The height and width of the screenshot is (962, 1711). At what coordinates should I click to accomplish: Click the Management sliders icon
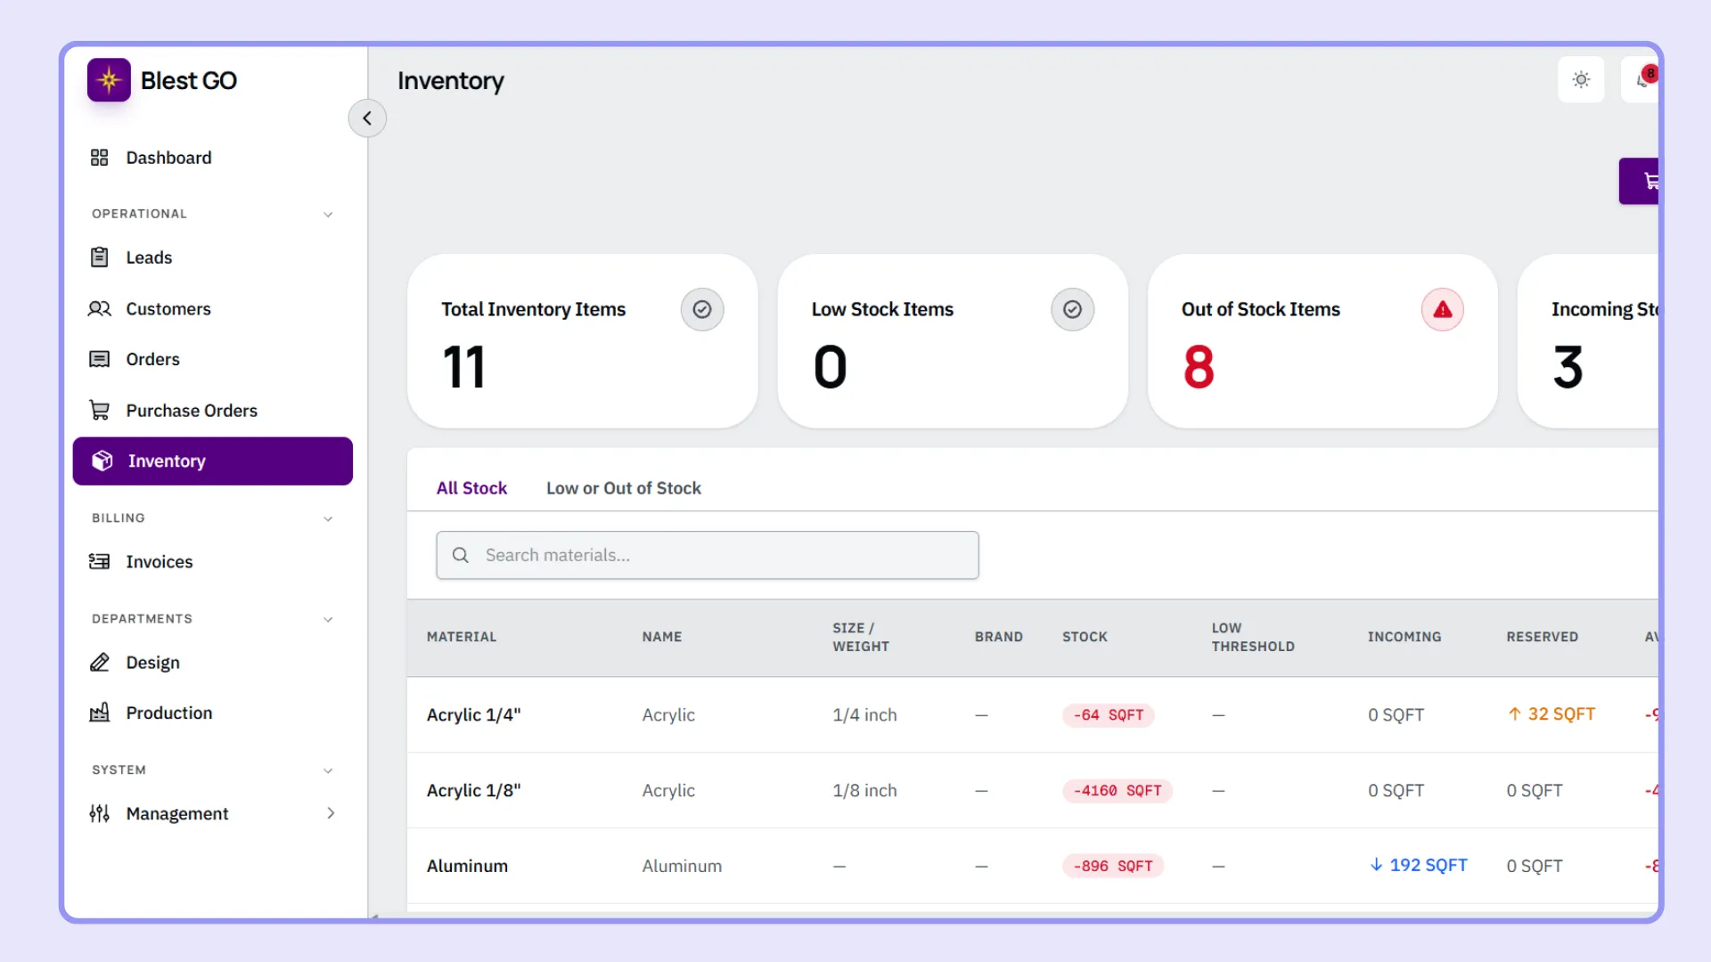click(99, 813)
